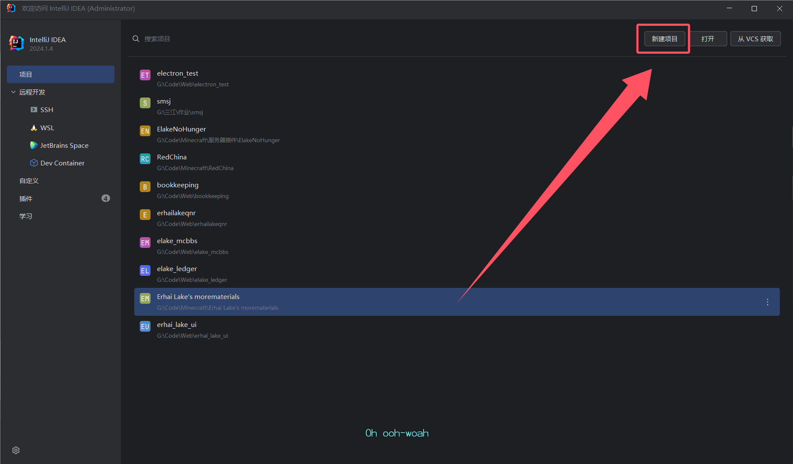Click the Dev Container cube icon
This screenshot has height=464, width=793.
34,163
